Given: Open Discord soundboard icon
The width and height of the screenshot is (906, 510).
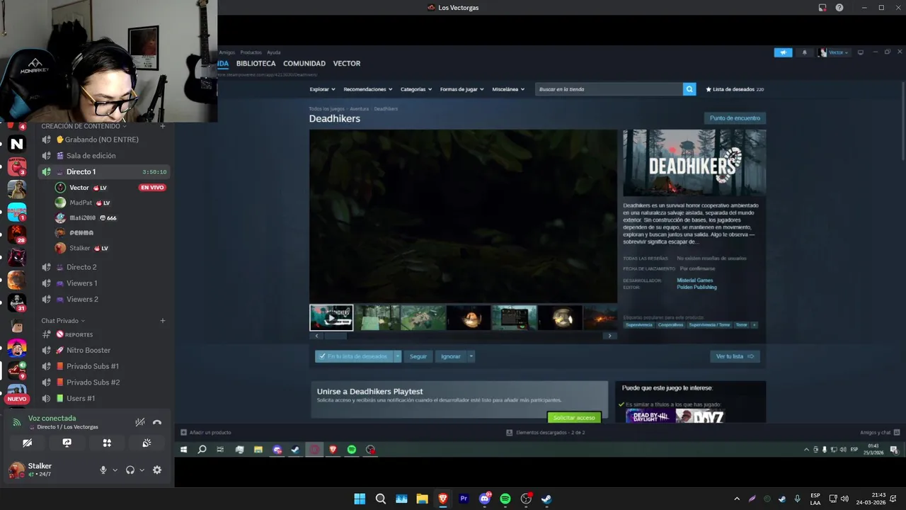Looking at the screenshot, I should [x=147, y=443].
